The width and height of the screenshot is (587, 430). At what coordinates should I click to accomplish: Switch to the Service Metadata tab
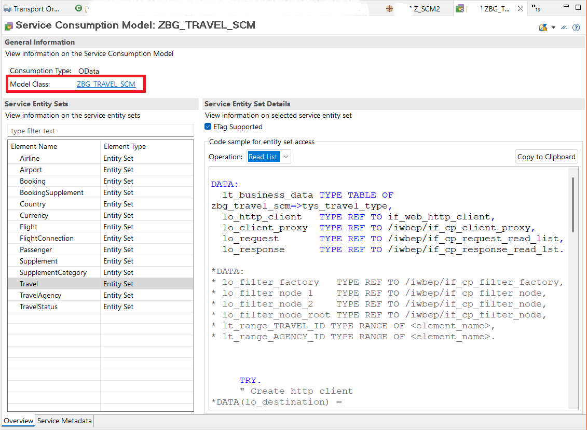[x=64, y=421]
